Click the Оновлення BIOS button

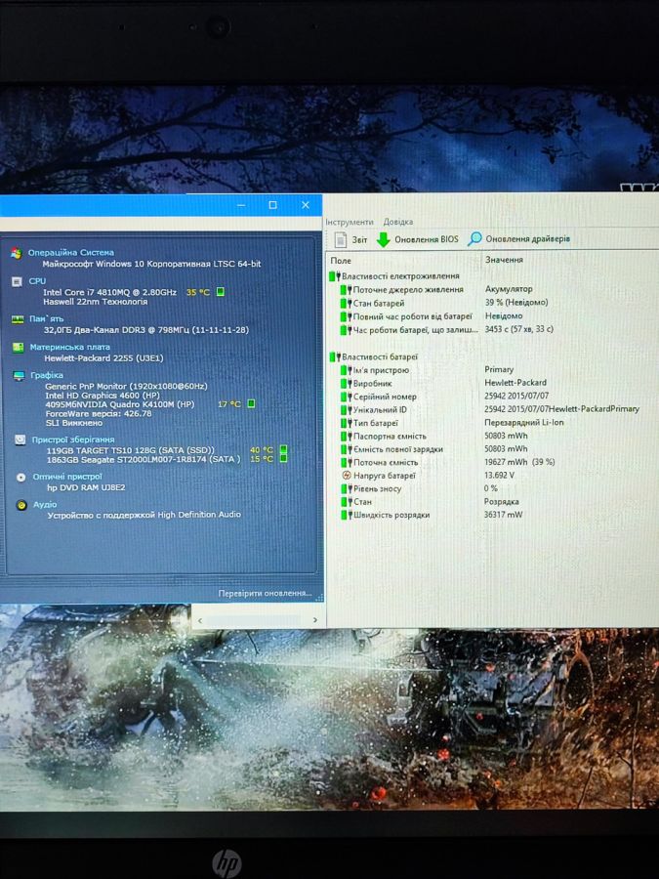[x=417, y=239]
